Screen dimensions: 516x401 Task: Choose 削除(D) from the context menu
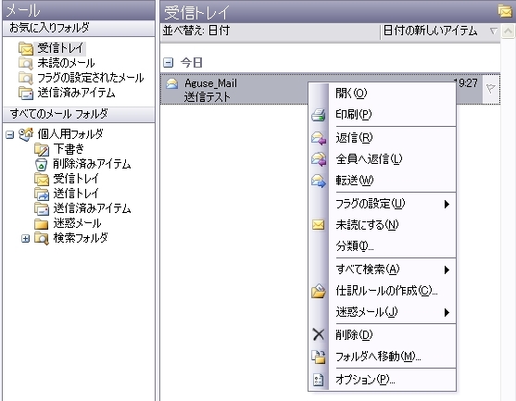[382, 335]
